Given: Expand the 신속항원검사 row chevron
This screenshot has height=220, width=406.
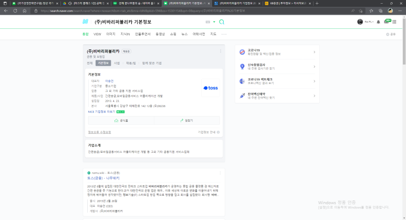Looking at the screenshot, I should tap(314, 67).
